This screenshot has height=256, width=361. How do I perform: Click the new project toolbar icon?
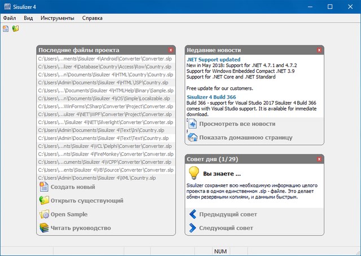point(6,28)
